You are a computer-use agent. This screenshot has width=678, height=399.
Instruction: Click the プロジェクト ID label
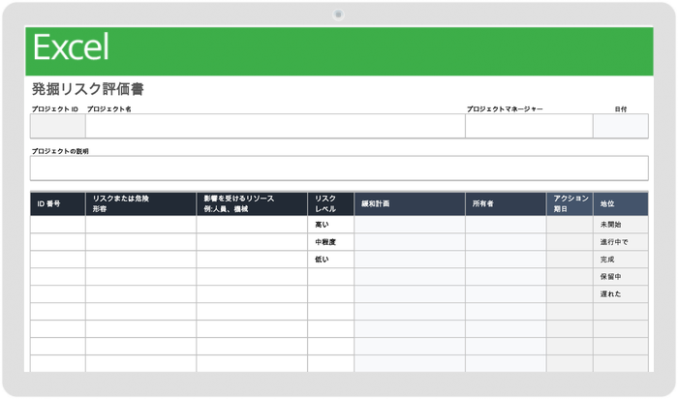[55, 108]
